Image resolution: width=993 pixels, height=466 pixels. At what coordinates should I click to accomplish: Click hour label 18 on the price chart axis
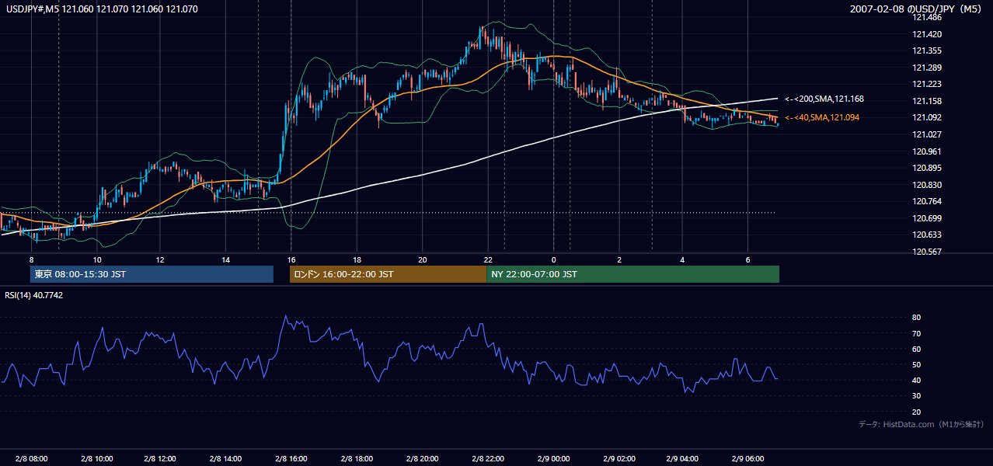pos(356,259)
